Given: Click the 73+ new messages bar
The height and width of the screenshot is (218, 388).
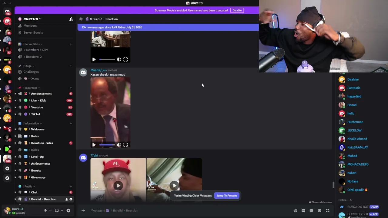Looking at the screenshot, I should (x=168, y=27).
